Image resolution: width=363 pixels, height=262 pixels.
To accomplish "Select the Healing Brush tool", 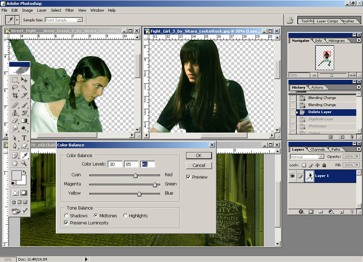I will [15, 105].
